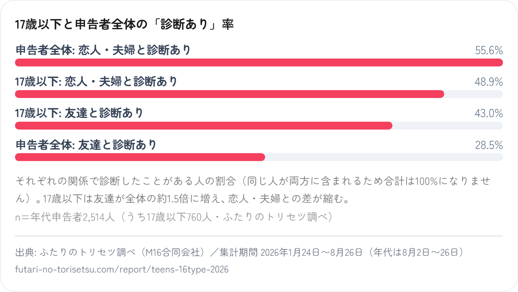Click the sample size line n=年代申告者2,514人
Screen dimensions: 518x292
(x=174, y=217)
